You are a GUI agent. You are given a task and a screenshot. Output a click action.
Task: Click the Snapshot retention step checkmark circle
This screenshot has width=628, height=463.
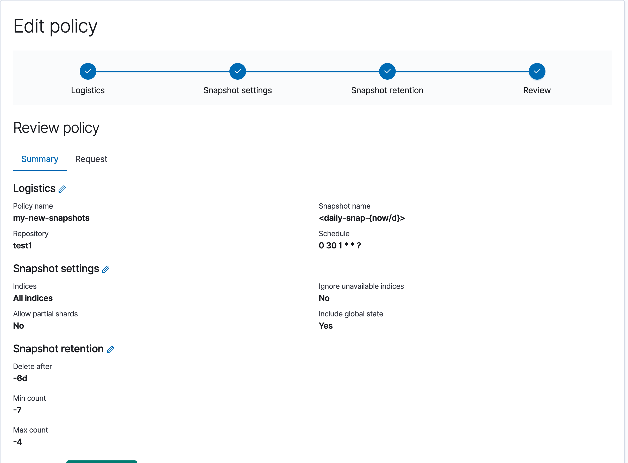coord(387,71)
